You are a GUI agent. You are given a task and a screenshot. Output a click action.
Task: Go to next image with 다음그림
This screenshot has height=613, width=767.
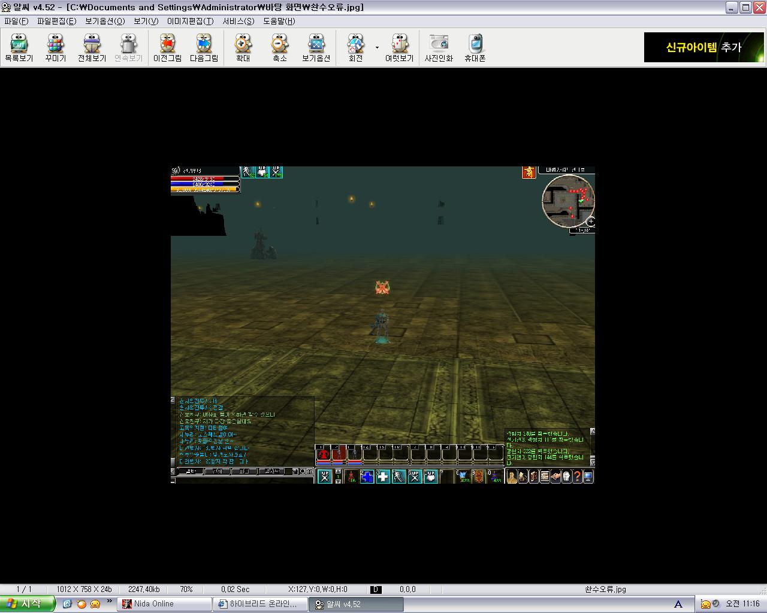(204, 48)
